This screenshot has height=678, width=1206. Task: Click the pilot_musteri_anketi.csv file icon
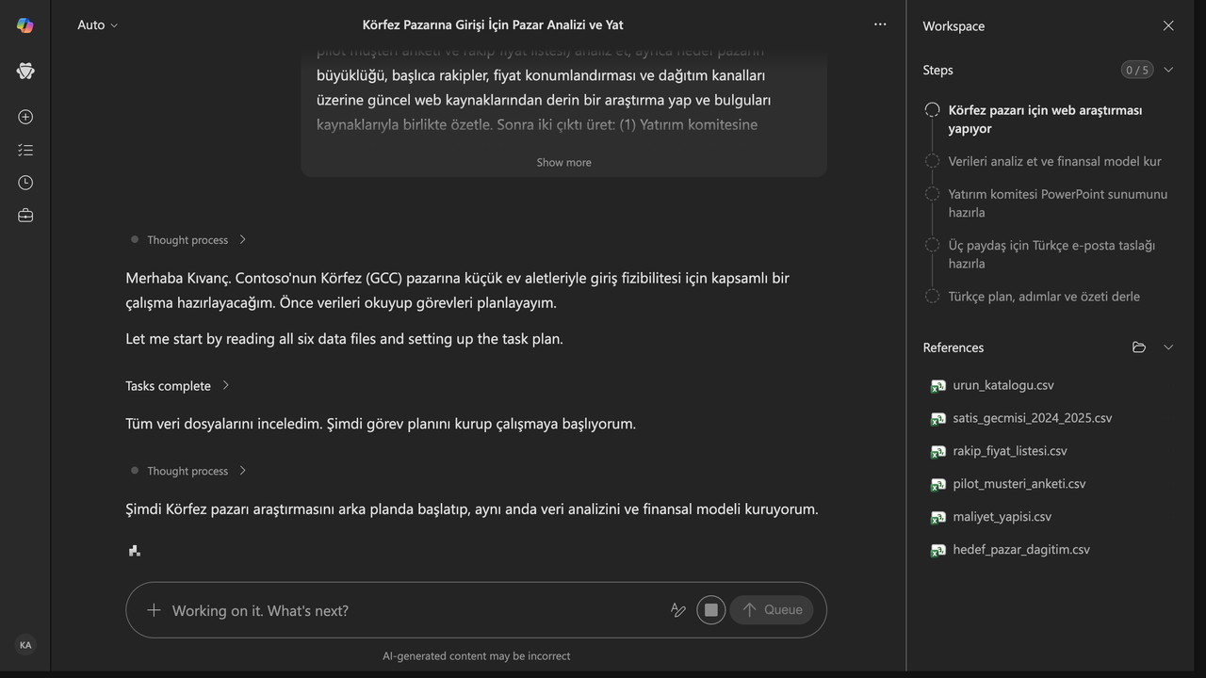coord(937,485)
